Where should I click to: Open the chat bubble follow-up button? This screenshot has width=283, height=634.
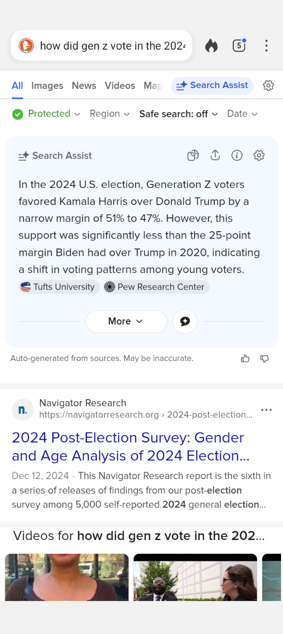[185, 321]
